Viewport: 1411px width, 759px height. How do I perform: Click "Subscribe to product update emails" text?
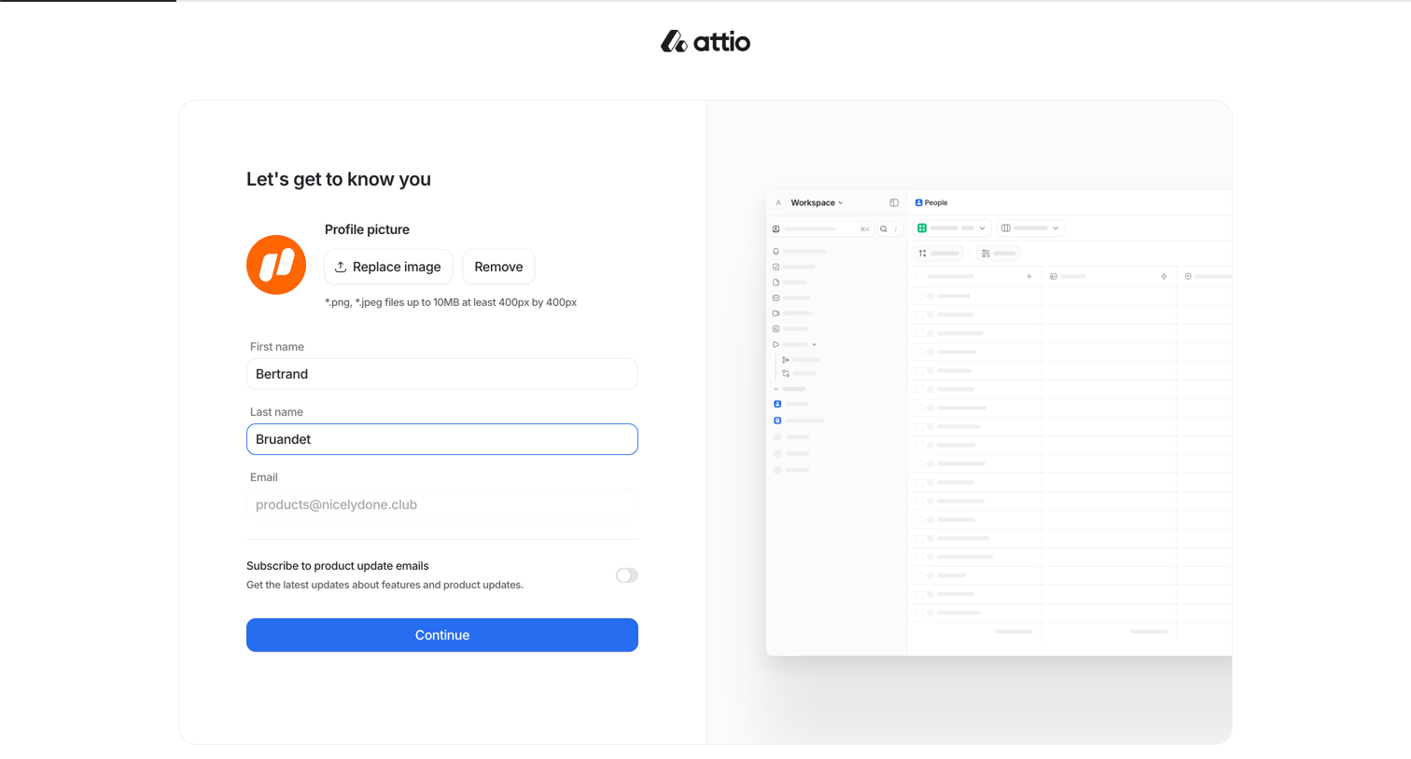pos(338,566)
